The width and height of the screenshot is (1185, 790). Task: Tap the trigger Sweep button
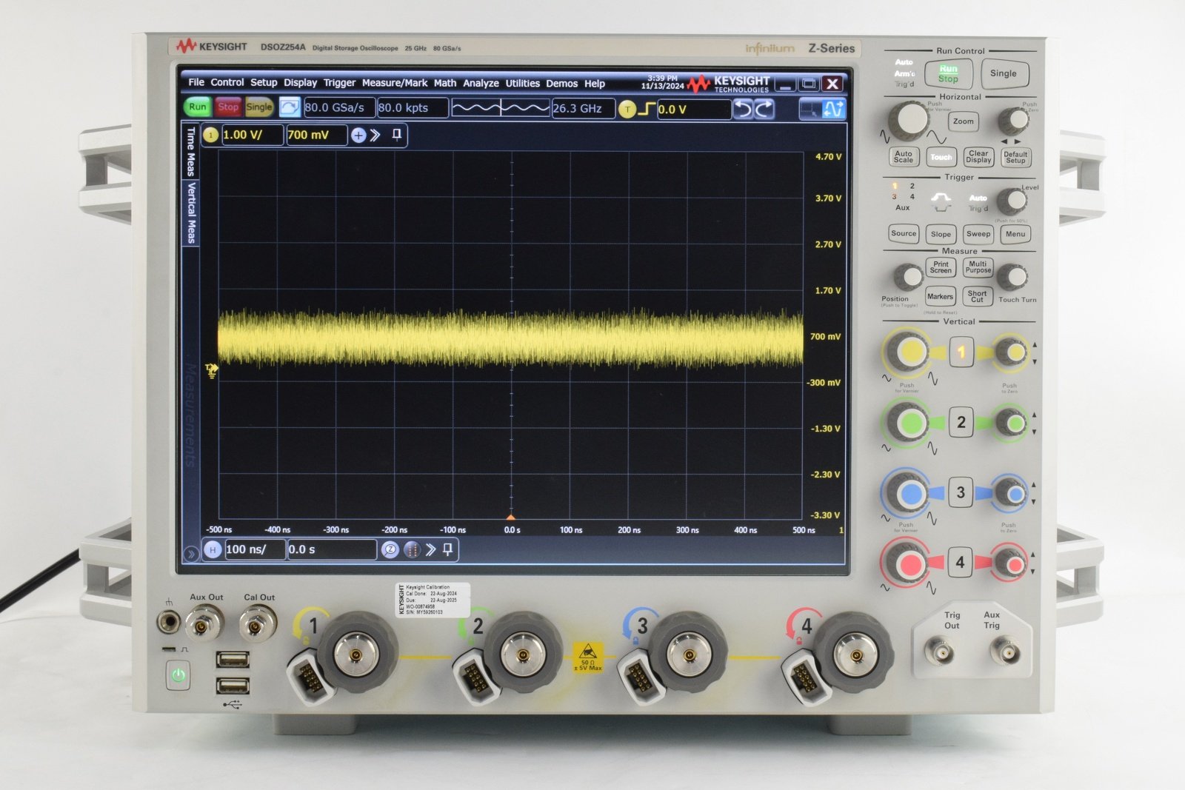(x=978, y=234)
